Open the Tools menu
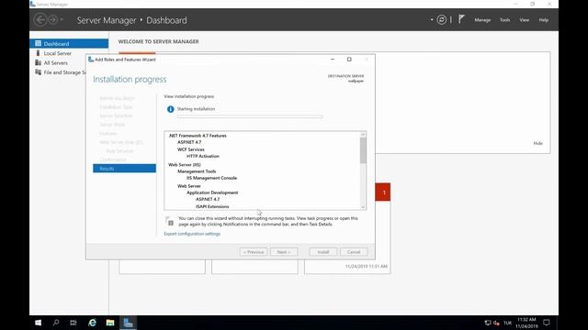Screen dimensions: 588x330 [504, 20]
